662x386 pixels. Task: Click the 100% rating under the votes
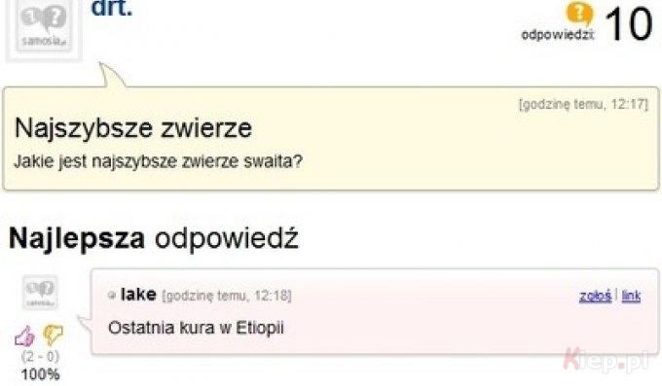41,374
